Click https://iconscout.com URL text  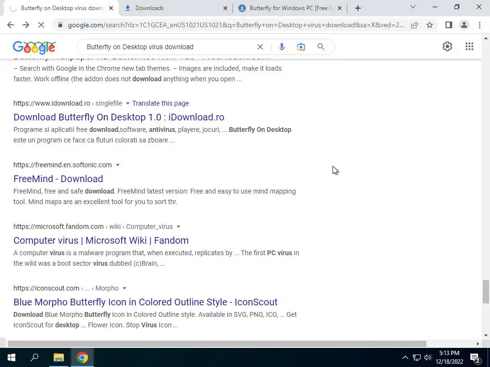(x=46, y=288)
